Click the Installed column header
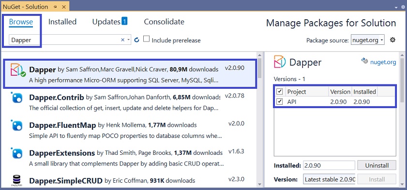 point(364,92)
